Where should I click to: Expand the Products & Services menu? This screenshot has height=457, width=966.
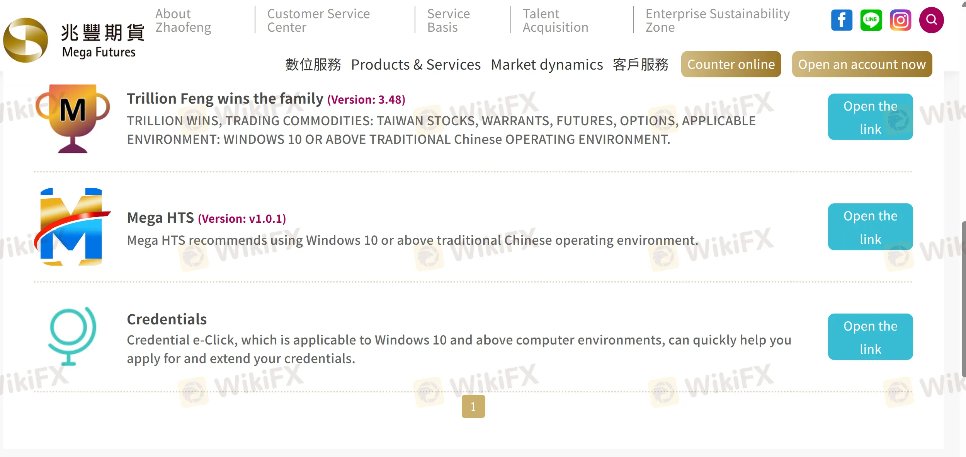point(416,65)
